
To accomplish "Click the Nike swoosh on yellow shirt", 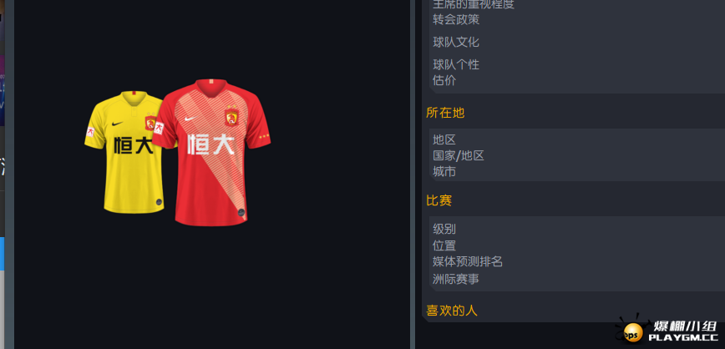I will pyautogui.click(x=118, y=124).
